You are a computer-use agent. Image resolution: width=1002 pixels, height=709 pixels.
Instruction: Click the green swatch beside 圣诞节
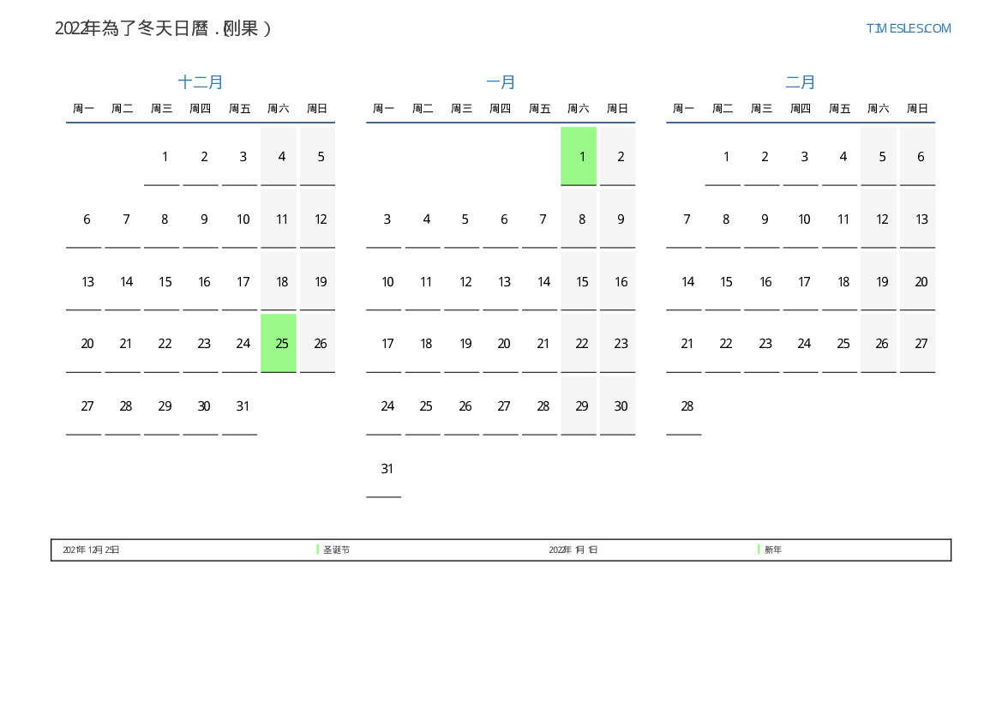pos(318,550)
